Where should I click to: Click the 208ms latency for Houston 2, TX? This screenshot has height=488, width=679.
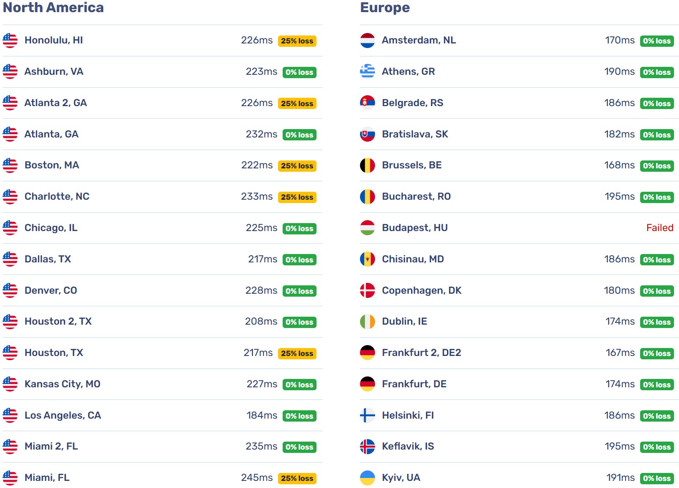coord(261,321)
